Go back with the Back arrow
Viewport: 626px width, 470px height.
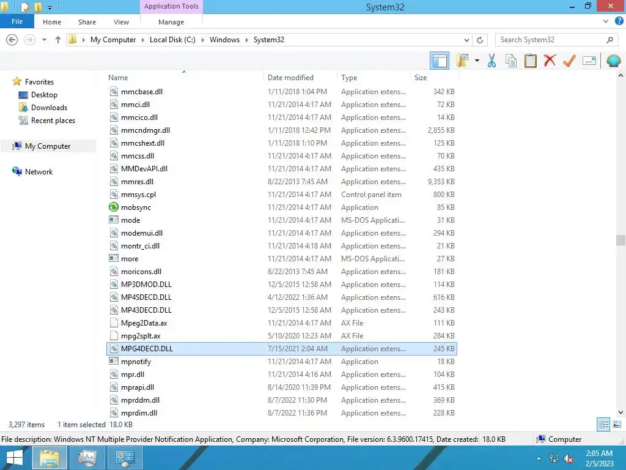[x=12, y=40]
